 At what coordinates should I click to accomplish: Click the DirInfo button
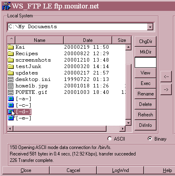146,125
